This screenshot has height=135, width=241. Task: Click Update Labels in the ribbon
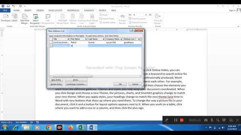coord(107,22)
